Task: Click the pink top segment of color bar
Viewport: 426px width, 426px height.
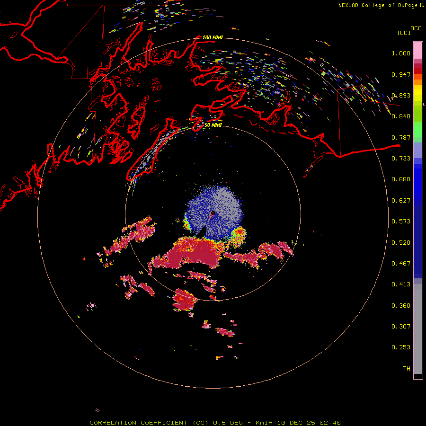Action: click(418, 50)
